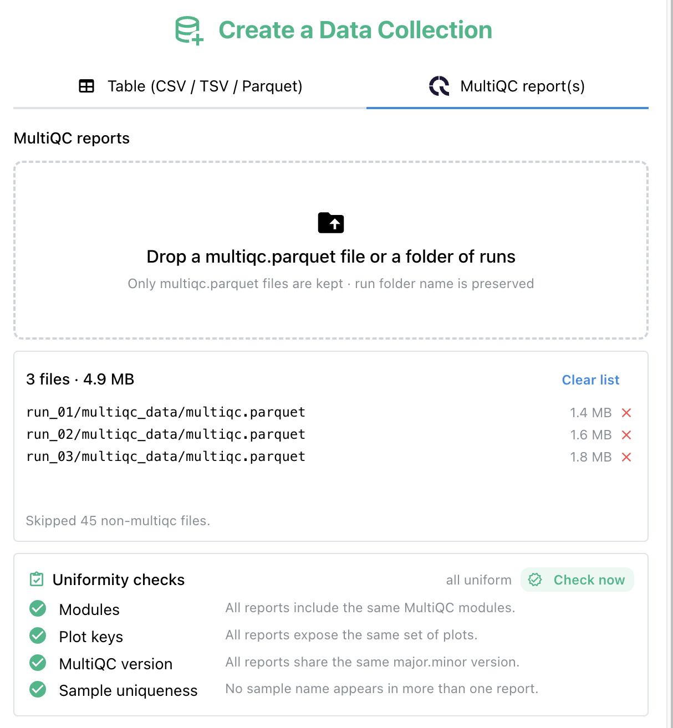
Task: Click 'No sample name appears in more than one report.'
Action: pos(382,689)
